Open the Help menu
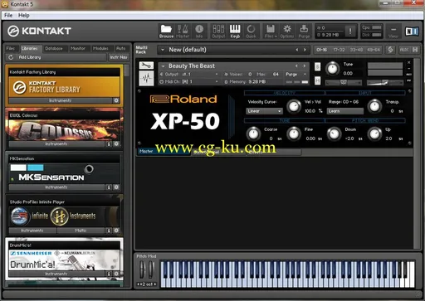The height and width of the screenshot is (301, 425). click(24, 16)
